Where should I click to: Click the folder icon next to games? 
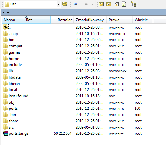coord(5,52)
